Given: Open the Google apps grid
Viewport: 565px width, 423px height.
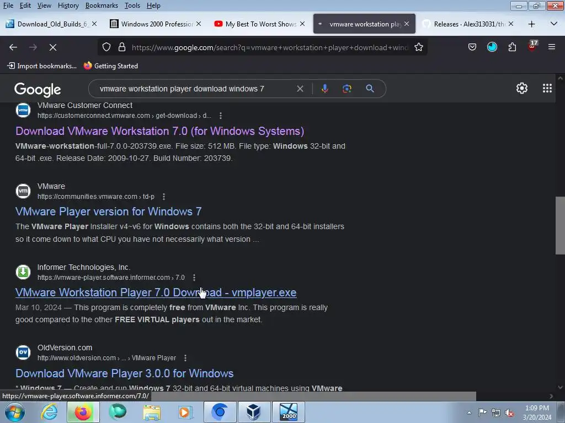Looking at the screenshot, I should click(547, 88).
